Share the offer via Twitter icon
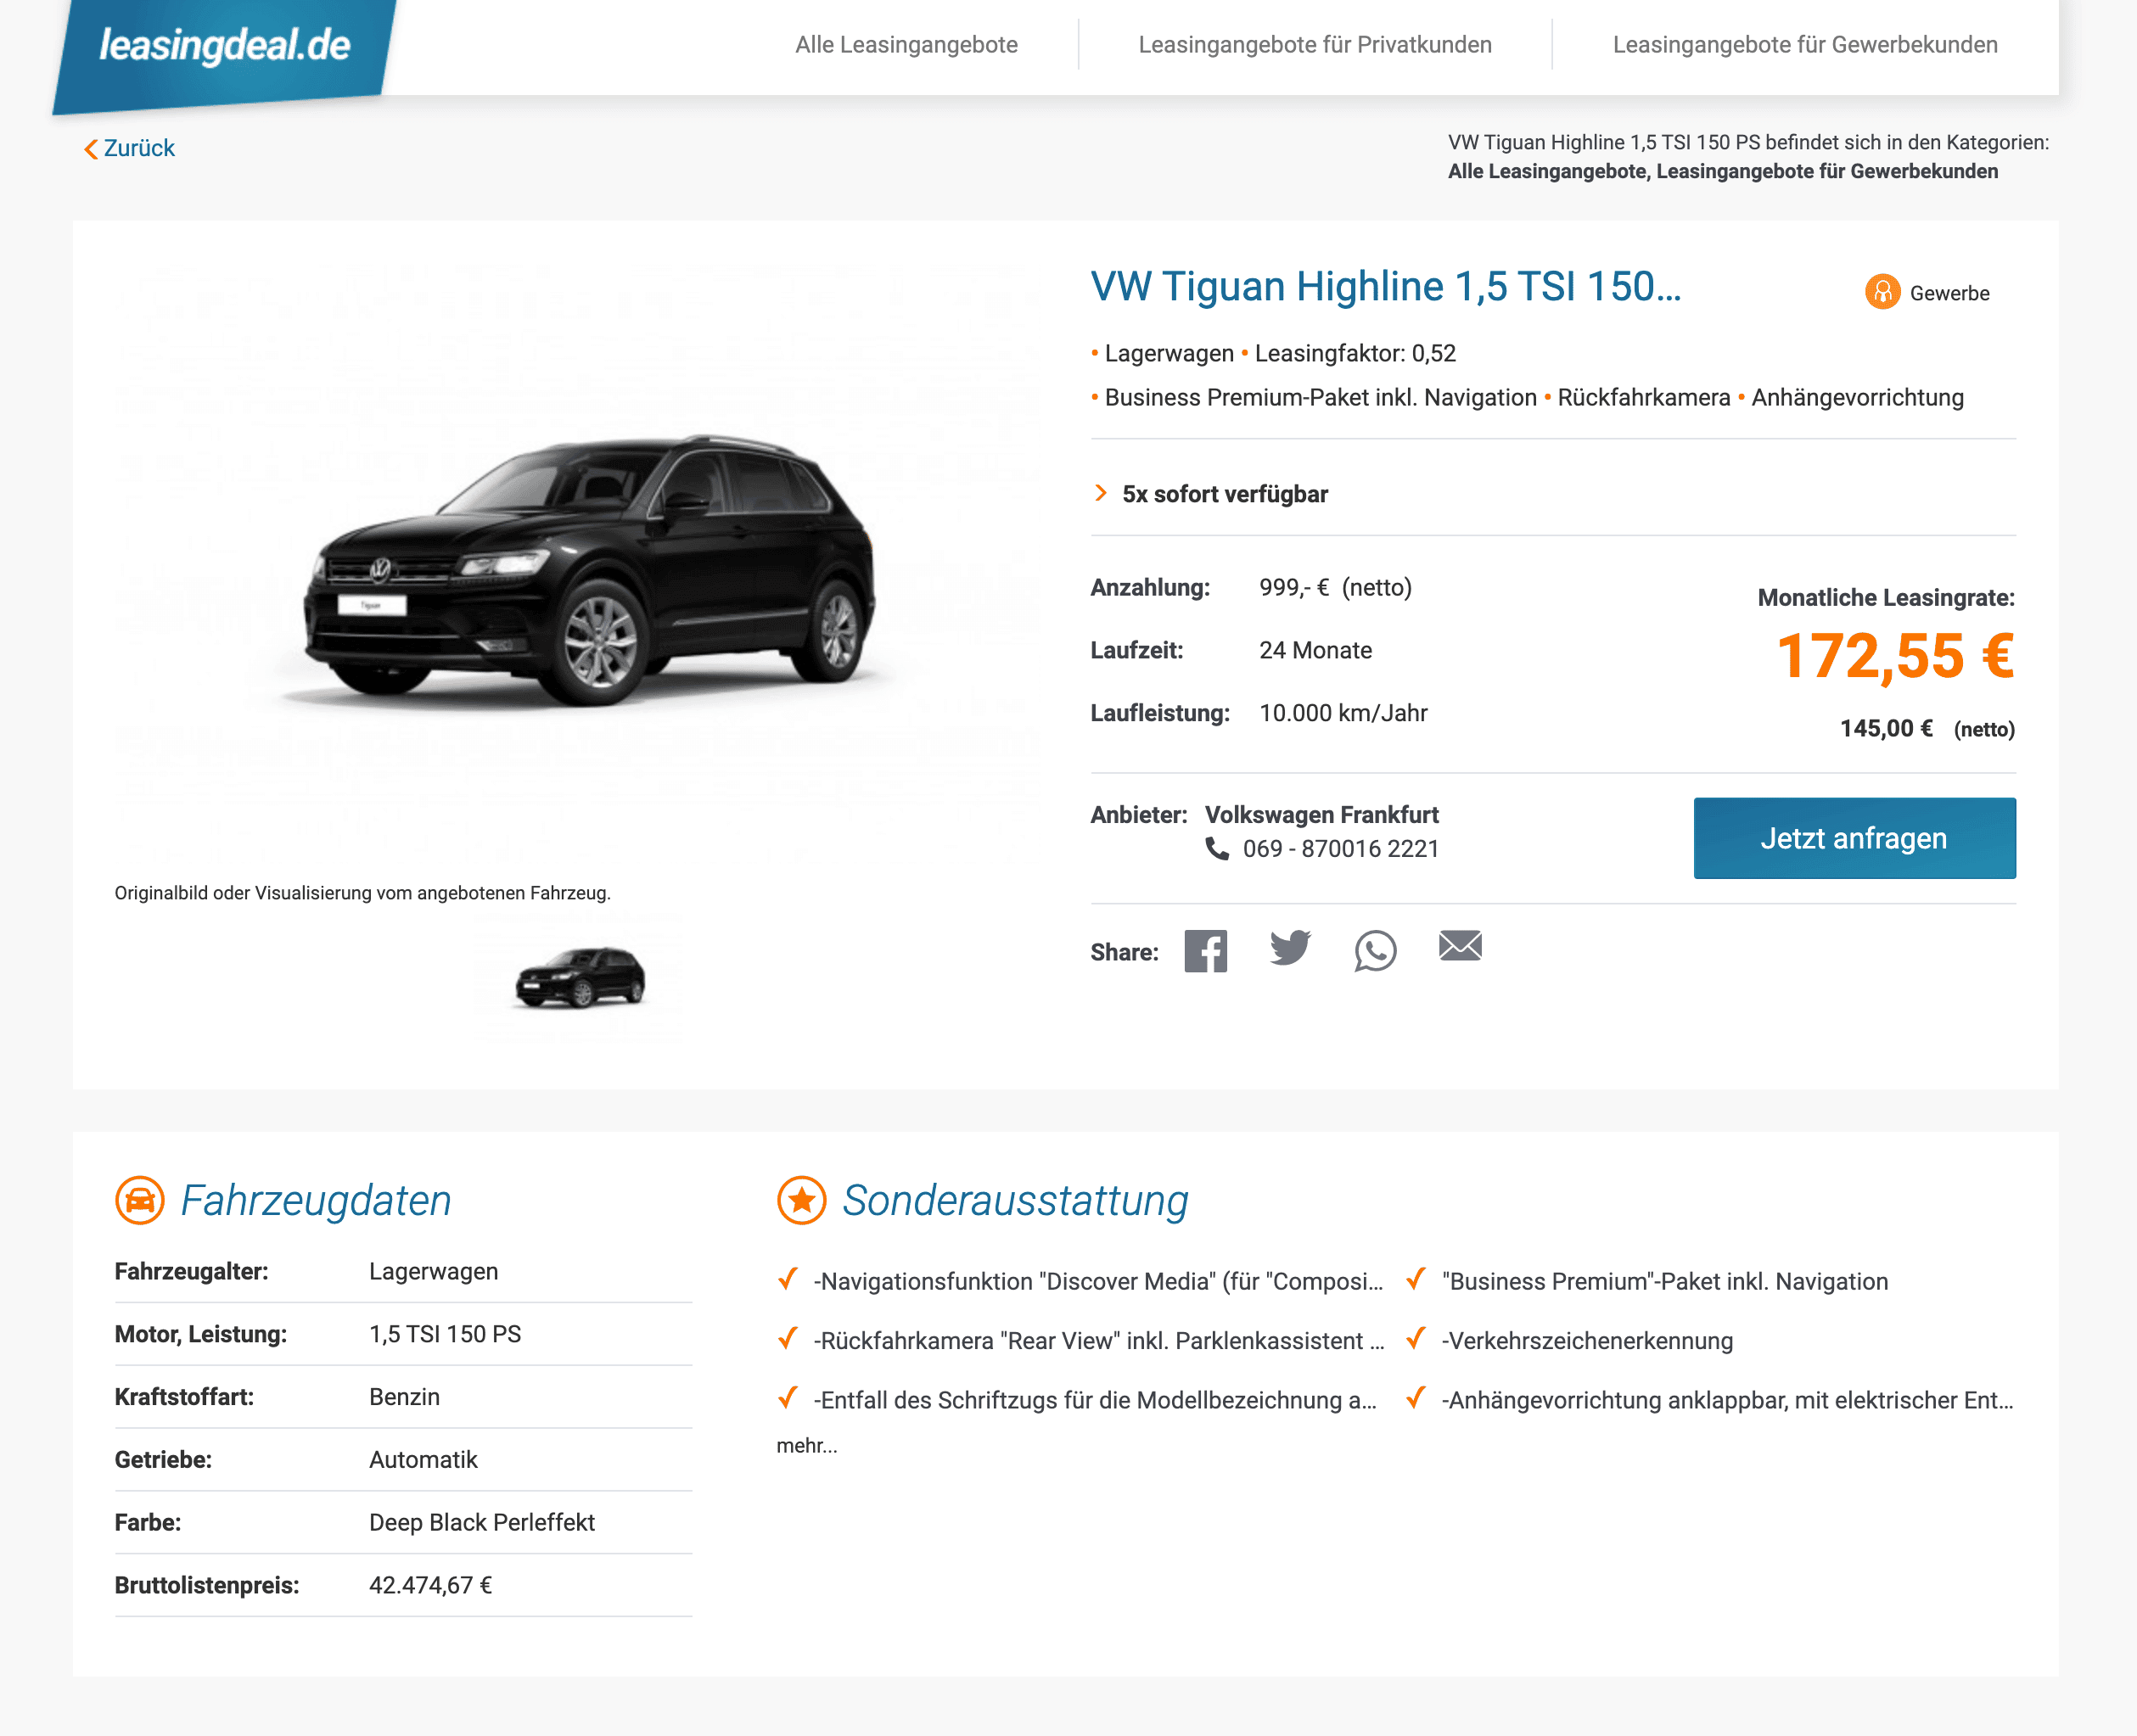Image resolution: width=2137 pixels, height=1736 pixels. point(1290,948)
